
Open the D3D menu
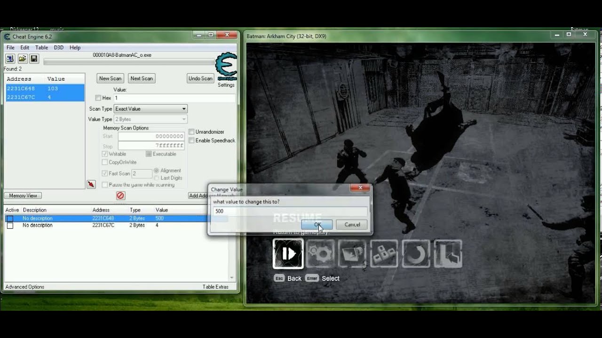click(59, 47)
